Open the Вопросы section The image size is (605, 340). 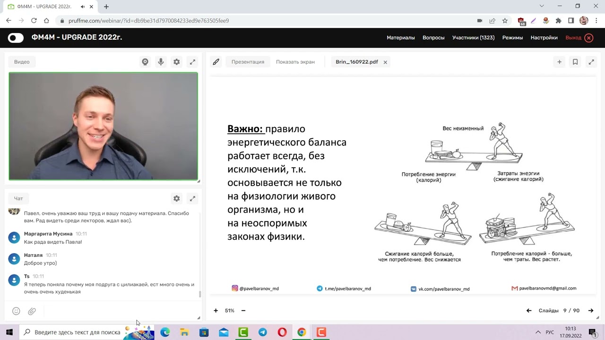click(x=433, y=37)
